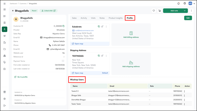The width and height of the screenshot is (197, 111).
Task: Open the sidebar tag icon
Action: [4, 62]
